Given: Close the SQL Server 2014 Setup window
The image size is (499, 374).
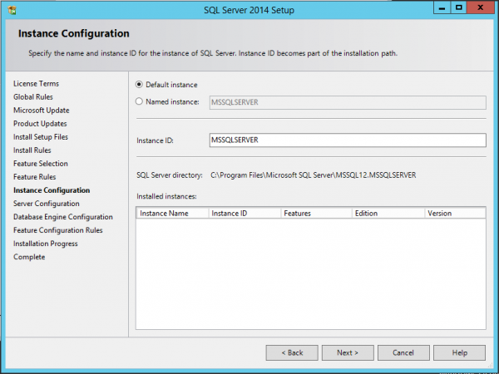Looking at the screenshot, I should [481, 7].
